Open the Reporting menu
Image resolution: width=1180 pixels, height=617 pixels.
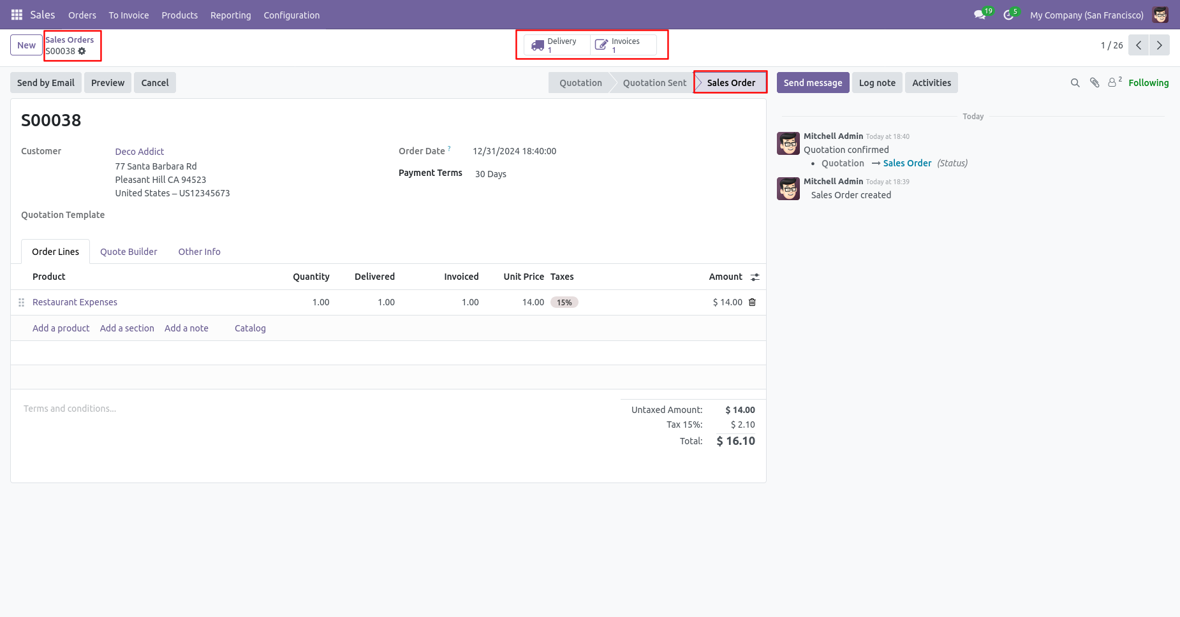pos(231,15)
